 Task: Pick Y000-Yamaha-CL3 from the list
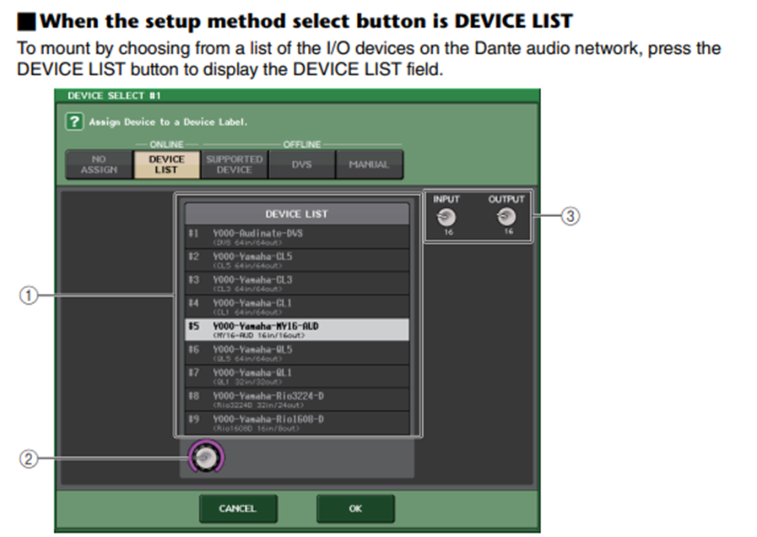click(296, 283)
